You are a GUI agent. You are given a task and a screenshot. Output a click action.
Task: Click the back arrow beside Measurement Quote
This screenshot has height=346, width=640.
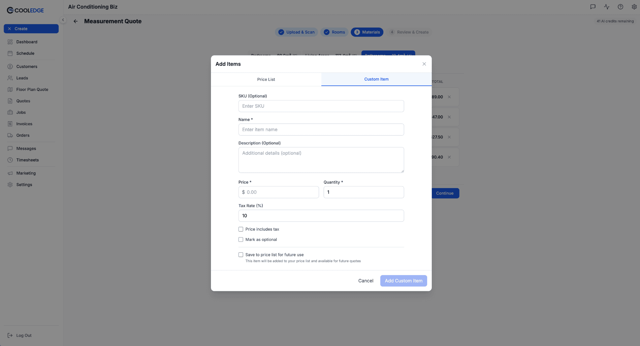(x=75, y=21)
